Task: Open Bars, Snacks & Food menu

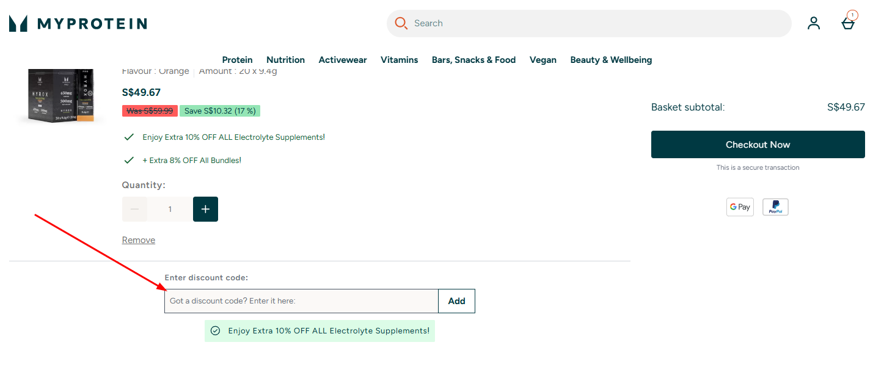Action: tap(473, 60)
